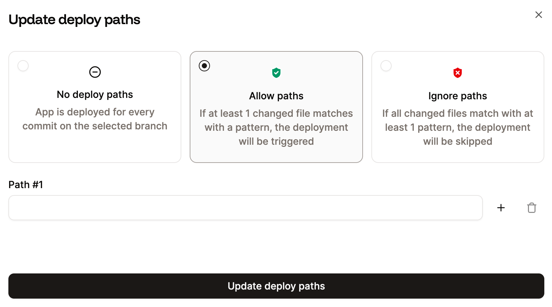The width and height of the screenshot is (552, 307).
Task: Click the delete control for the path row
Action: pos(532,207)
